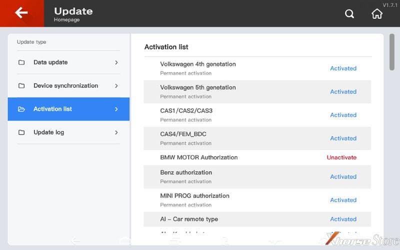Viewport: 400px width, 250px height.
Task: Click Permanent activation under MINI PROG authorization
Action: click(x=185, y=205)
